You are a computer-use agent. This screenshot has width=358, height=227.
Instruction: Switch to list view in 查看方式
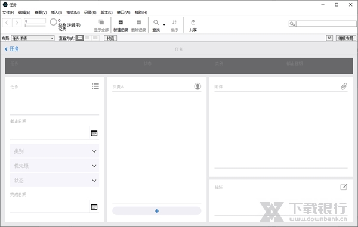pos(88,38)
